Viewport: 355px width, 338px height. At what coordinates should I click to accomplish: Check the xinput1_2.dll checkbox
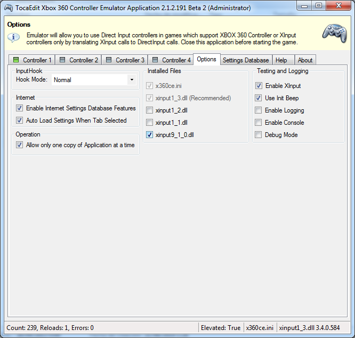149,110
